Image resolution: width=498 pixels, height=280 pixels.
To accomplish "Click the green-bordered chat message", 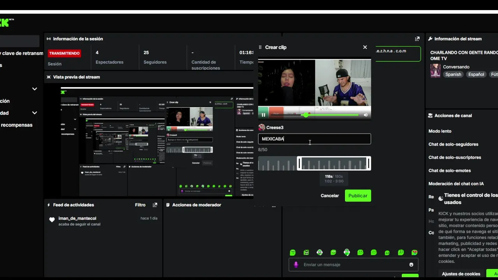I will [x=398, y=54].
